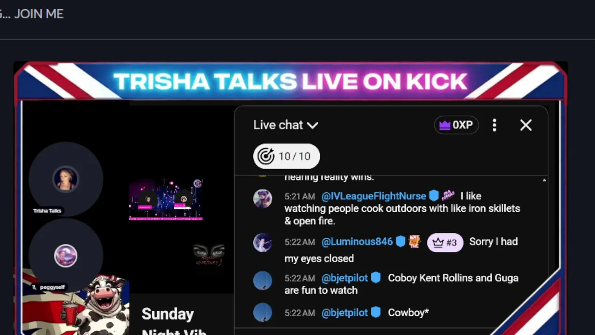
Task: Click blue verified shield next to Luminous846
Action: click(x=401, y=241)
